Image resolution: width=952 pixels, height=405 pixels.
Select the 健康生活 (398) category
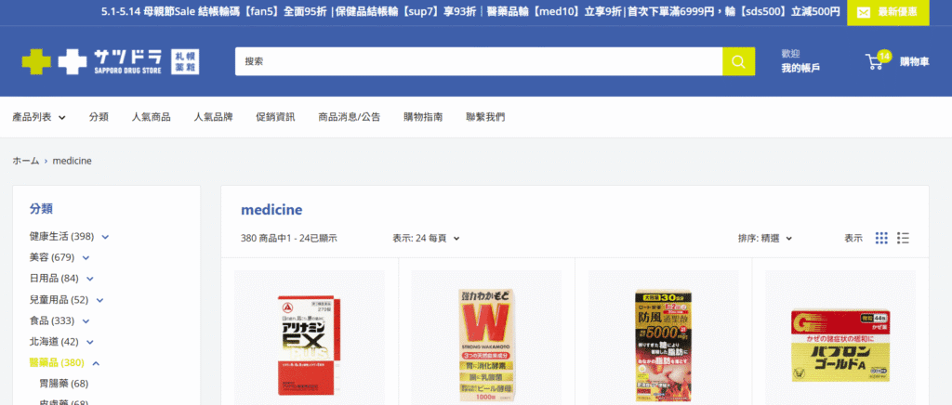pyautogui.click(x=61, y=236)
